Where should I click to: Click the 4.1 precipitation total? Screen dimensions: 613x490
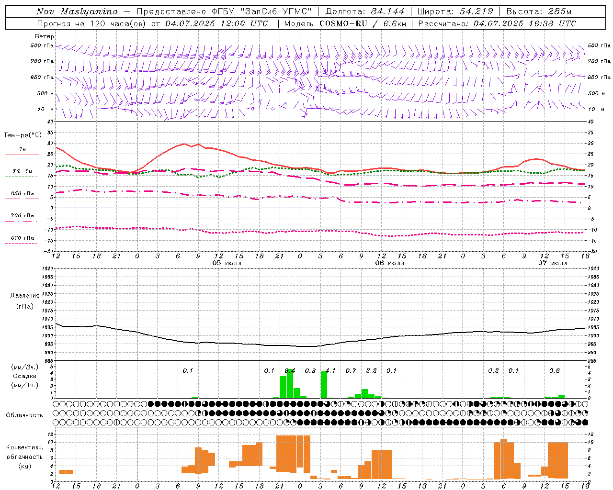point(330,370)
